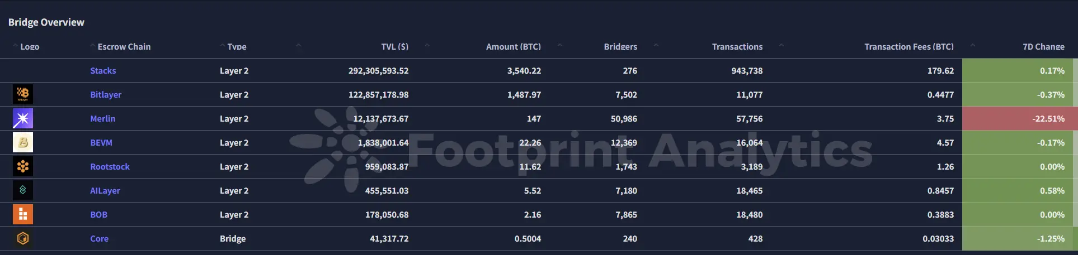Click the Bitlayer logo icon
1078x255 pixels.
[23, 94]
